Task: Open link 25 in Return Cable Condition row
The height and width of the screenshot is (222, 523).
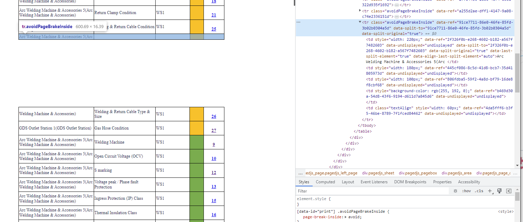Action: [214, 29]
